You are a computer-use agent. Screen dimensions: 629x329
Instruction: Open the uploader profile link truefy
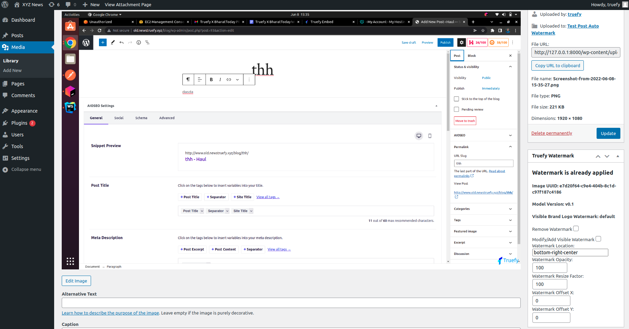[x=575, y=14]
